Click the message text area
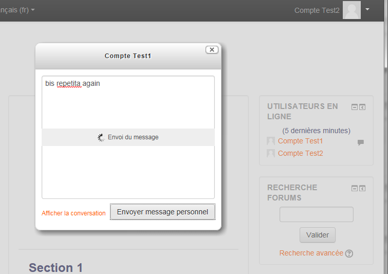 [128, 137]
